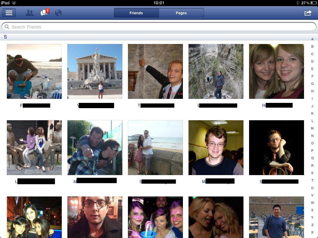Jump to letter O in index
Screen dimensions: 318x238
(x=312, y=143)
